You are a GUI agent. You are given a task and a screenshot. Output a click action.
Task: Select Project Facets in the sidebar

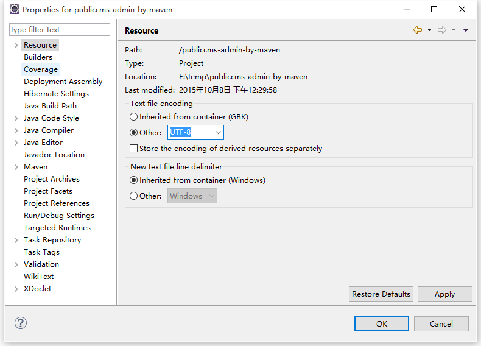[x=47, y=191]
